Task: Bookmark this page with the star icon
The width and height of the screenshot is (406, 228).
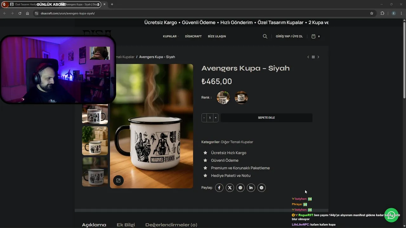Action: [x=372, y=13]
